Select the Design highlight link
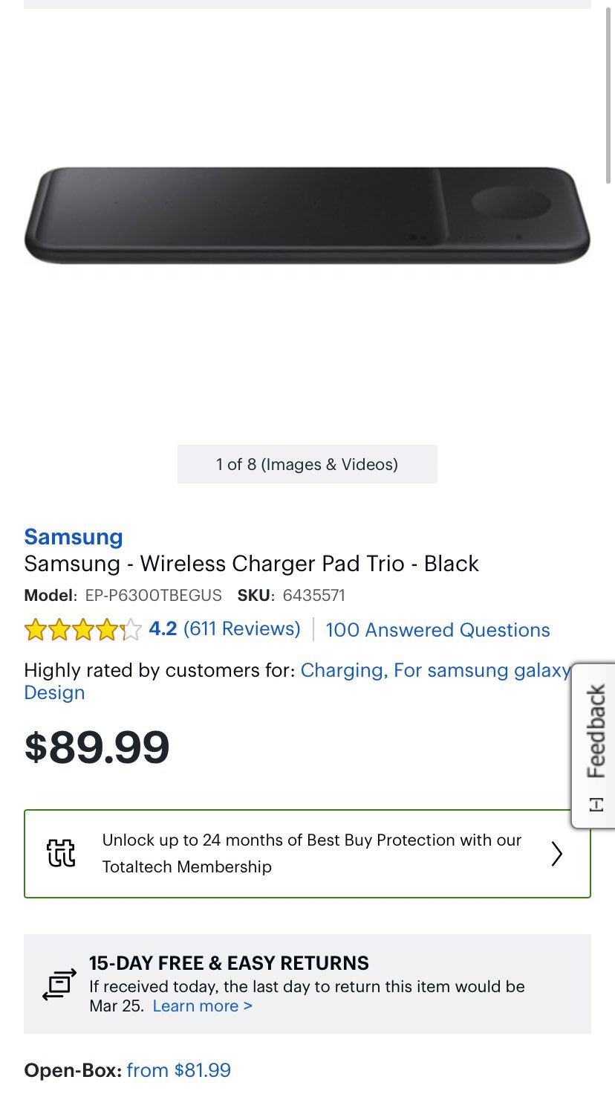Screen dimensions: 615x1097 tap(54, 692)
